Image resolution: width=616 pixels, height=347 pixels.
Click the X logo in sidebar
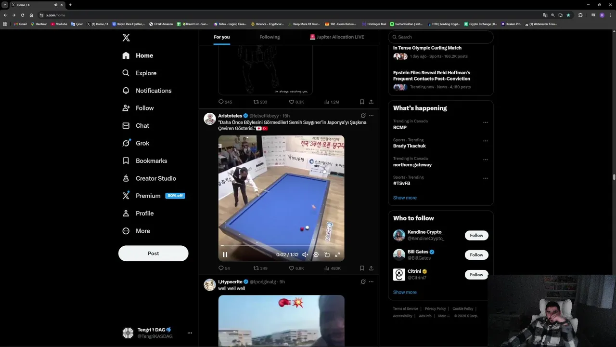tap(126, 38)
